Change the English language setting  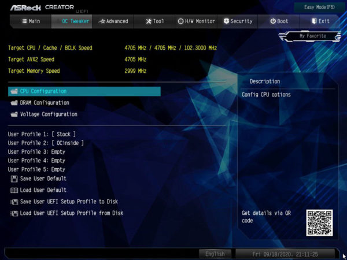(x=215, y=254)
